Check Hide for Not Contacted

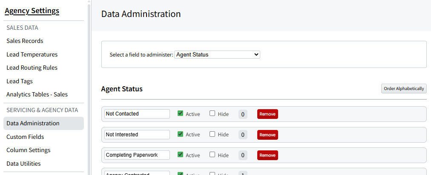click(212, 113)
